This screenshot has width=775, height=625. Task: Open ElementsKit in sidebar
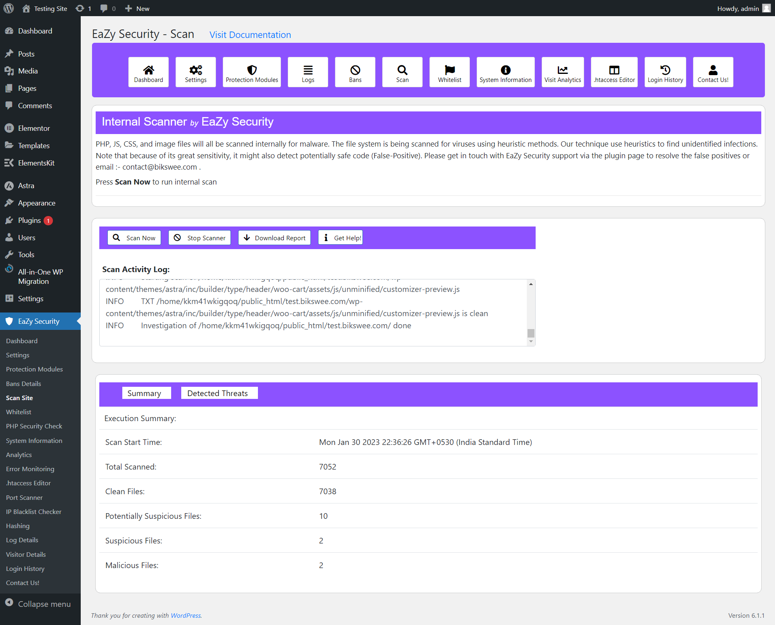coord(40,163)
